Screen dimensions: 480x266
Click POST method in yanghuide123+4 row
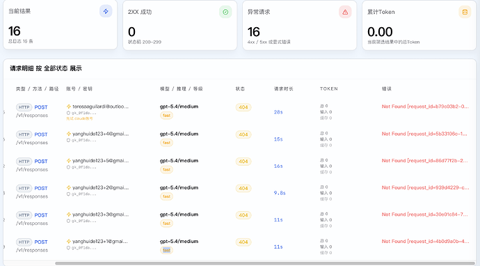(41, 134)
